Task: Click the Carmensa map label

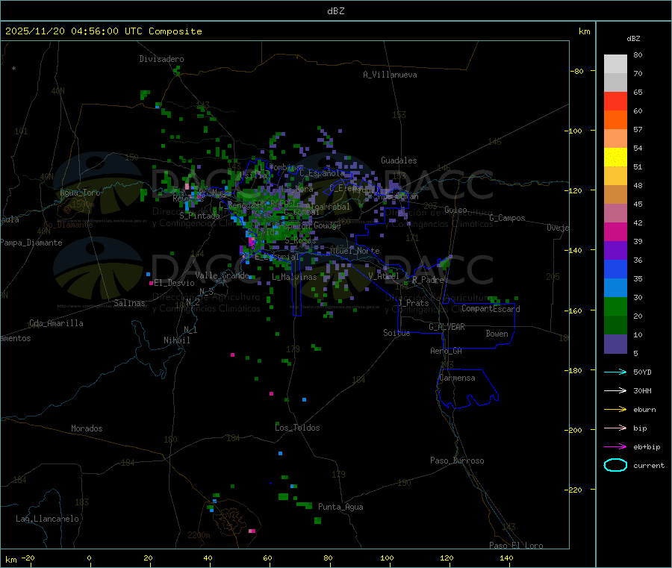Action: coord(457,378)
